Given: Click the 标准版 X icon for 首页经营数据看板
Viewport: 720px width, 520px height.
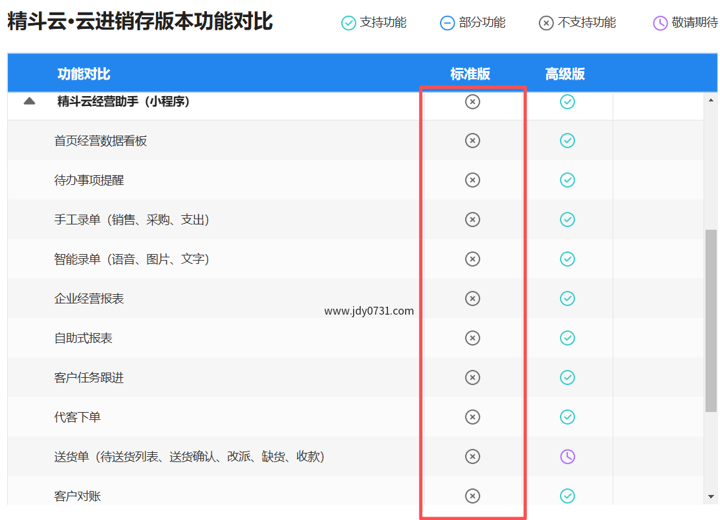Looking at the screenshot, I should pos(472,140).
